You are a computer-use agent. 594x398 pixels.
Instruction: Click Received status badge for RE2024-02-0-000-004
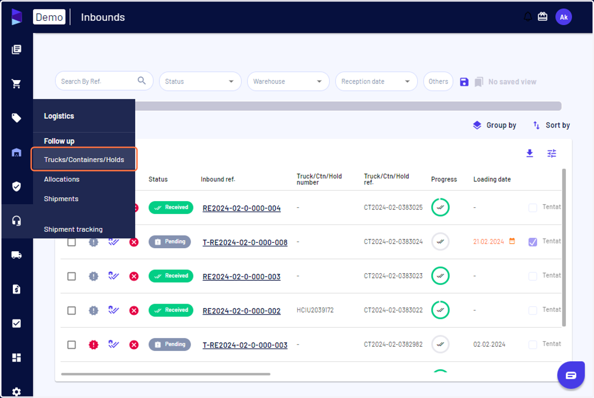[171, 207]
